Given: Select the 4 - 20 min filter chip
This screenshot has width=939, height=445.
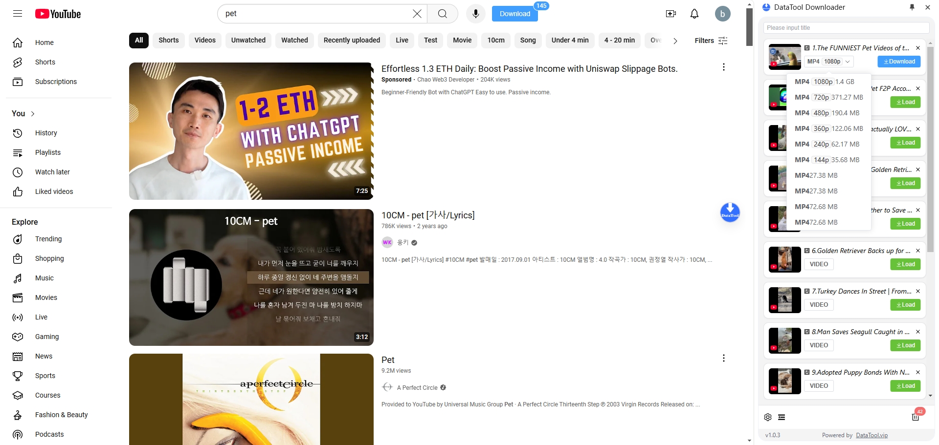Looking at the screenshot, I should (x=620, y=40).
